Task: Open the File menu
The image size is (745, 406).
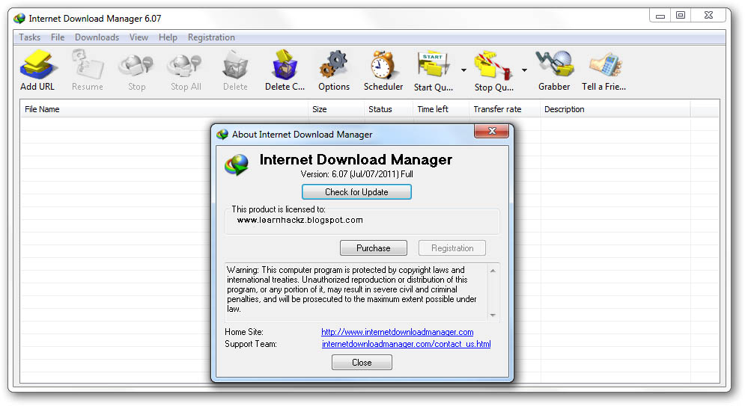Action: [58, 37]
